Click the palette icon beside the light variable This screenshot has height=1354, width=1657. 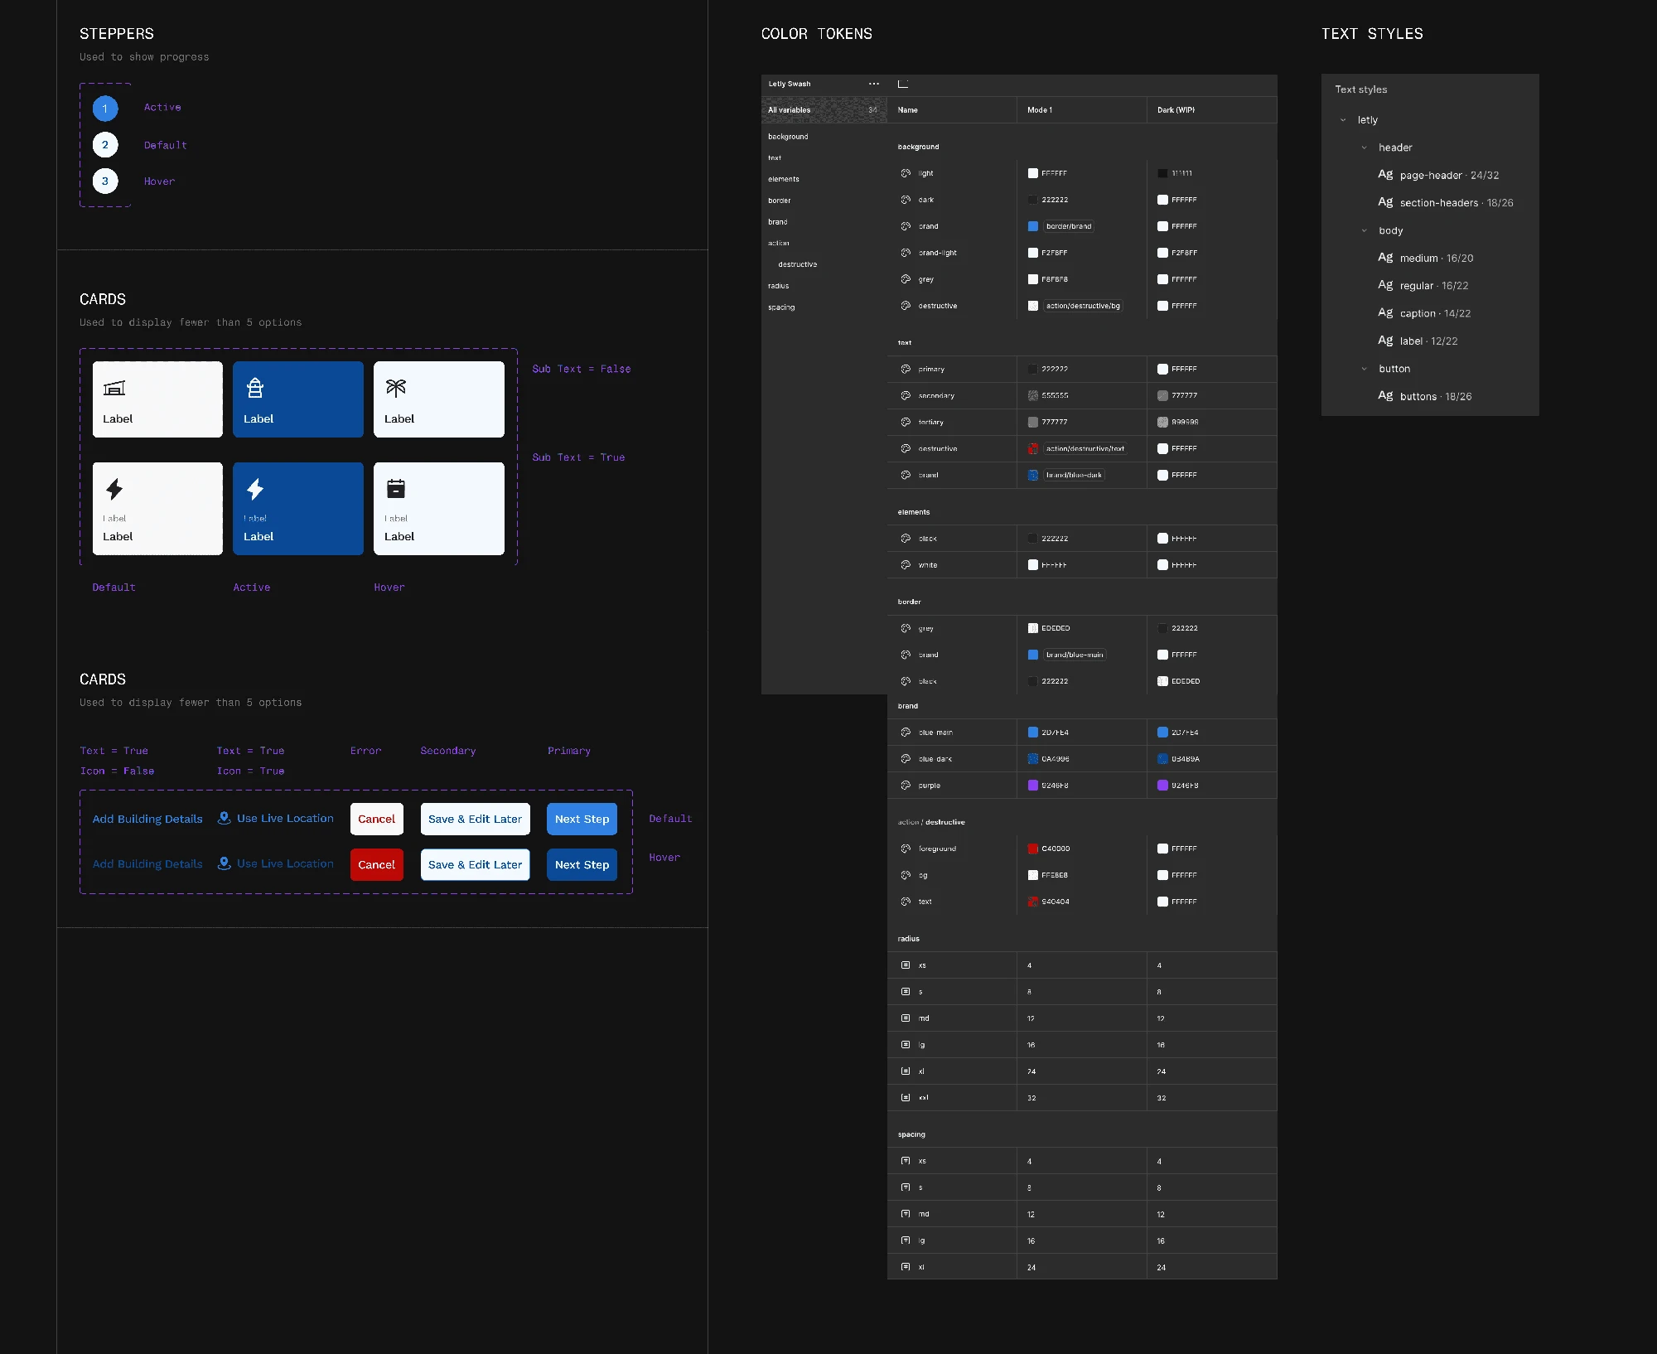(906, 173)
